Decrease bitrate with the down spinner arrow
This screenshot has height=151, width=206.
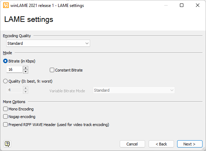point(26,72)
